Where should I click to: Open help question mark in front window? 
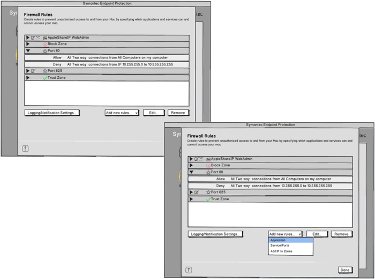tap(189, 270)
